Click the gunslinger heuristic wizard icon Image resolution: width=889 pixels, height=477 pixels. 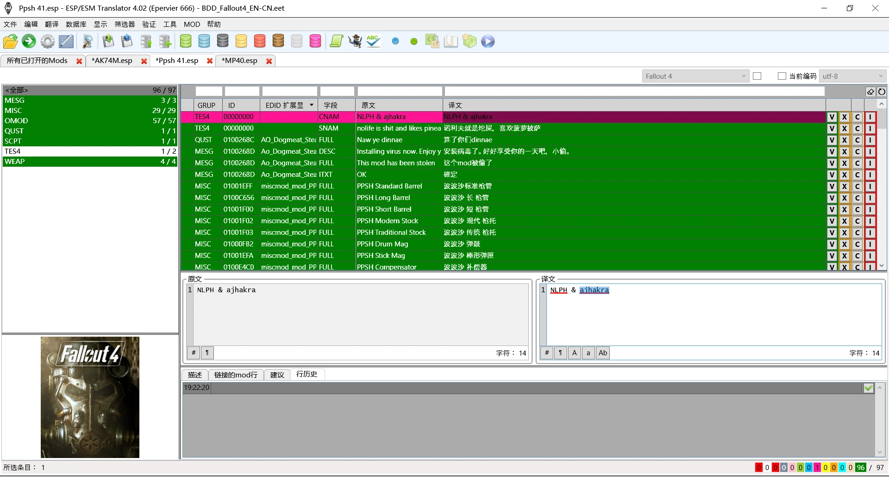click(355, 41)
